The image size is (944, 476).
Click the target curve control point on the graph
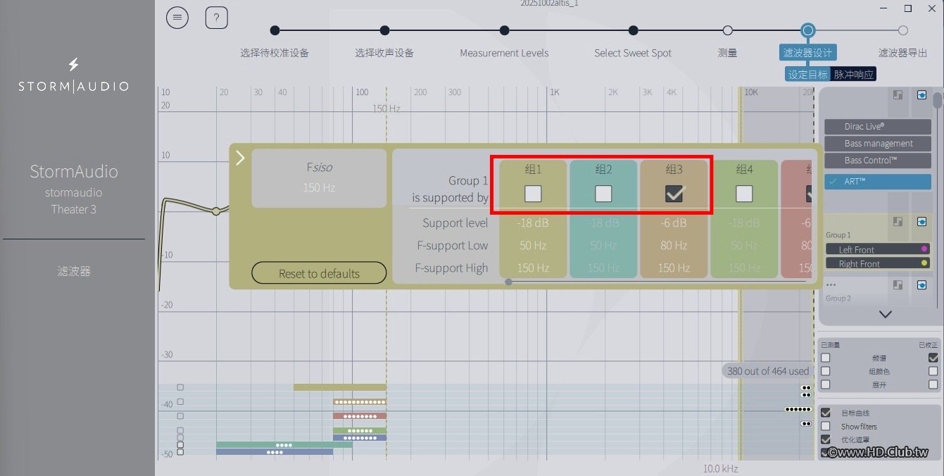coord(216,211)
